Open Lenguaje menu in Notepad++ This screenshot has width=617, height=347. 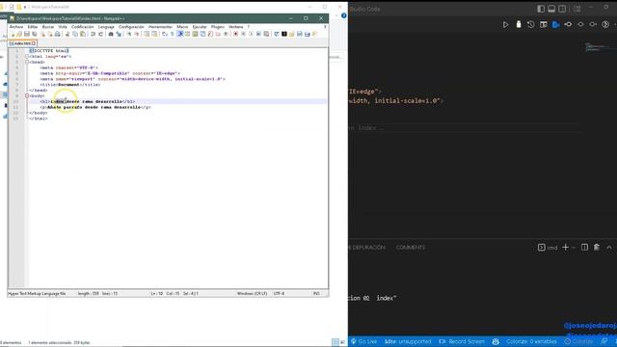106,27
